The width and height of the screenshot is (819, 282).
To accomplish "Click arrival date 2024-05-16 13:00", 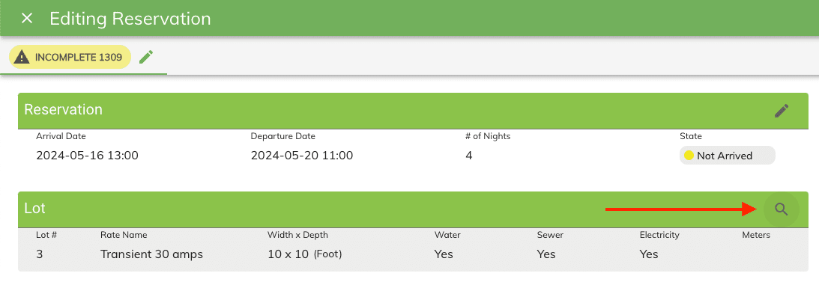I will (x=87, y=156).
